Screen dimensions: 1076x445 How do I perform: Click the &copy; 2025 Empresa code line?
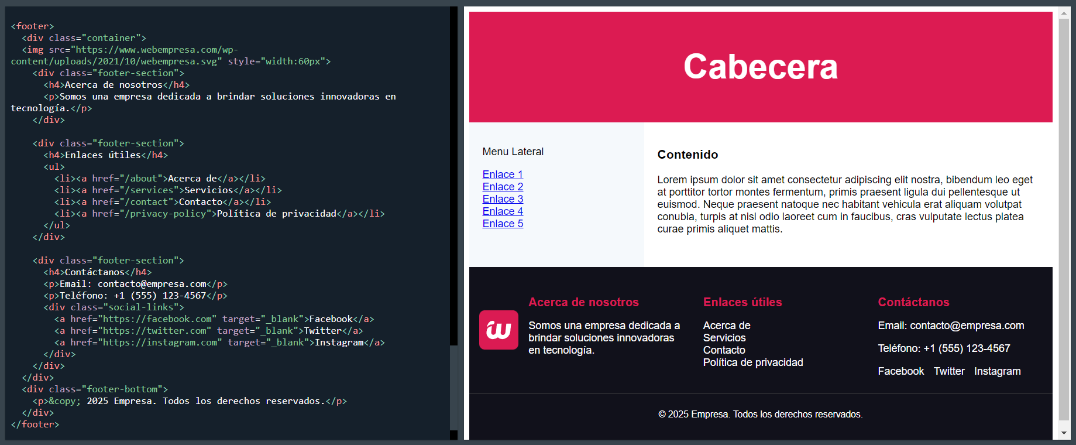pos(190,401)
